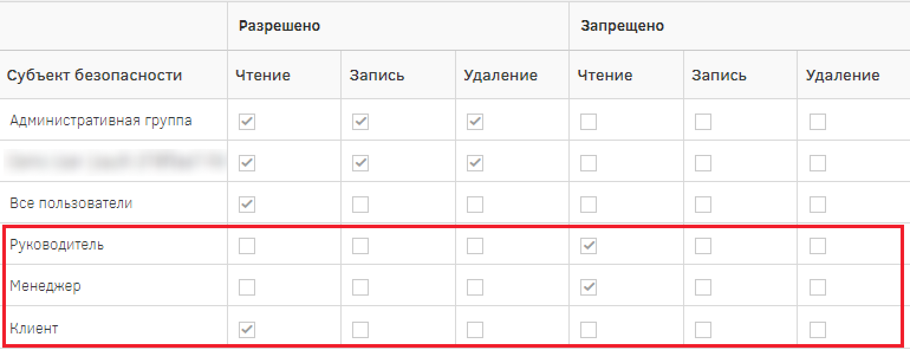Select the Руководитель row label
The height and width of the screenshot is (350, 910).
click(x=57, y=245)
